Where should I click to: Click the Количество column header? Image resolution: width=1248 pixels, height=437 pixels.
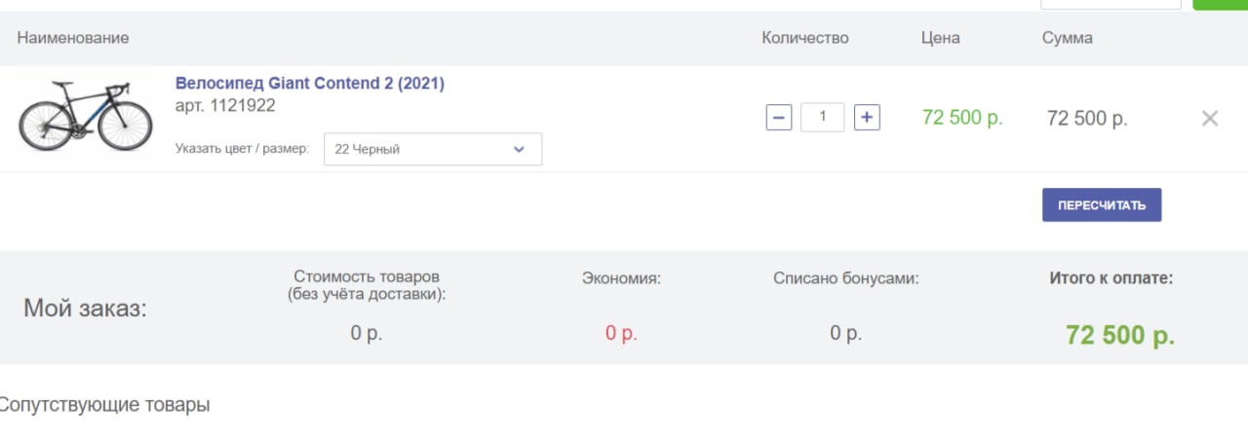tap(805, 38)
